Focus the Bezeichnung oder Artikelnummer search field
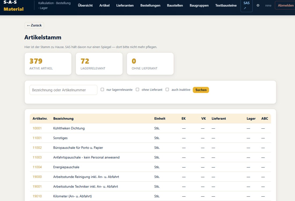This screenshot has height=201, width=295. [x=63, y=90]
